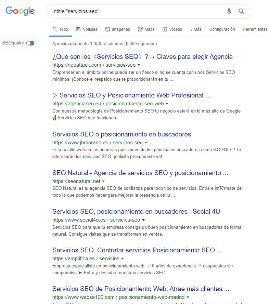The width and height of the screenshot is (269, 304).
Task: Open '¿Qué son los Servicios SEO' result
Action: [142, 57]
